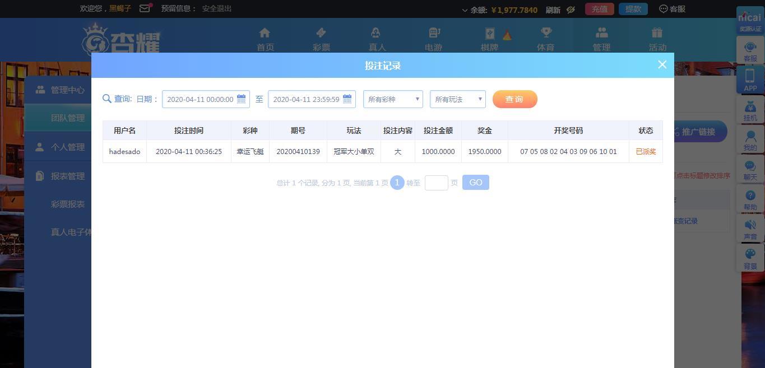Click the orange 查询 button
Image resolution: width=765 pixels, height=368 pixels.
(x=514, y=99)
